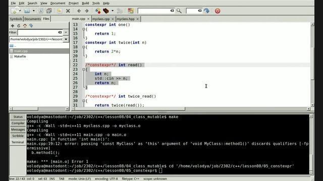The height and width of the screenshot is (181, 323).
Task: Show the Terminal tab
Action: [x=18, y=142]
